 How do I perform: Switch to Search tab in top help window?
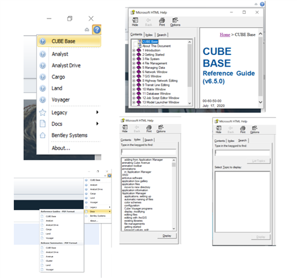[161, 35]
